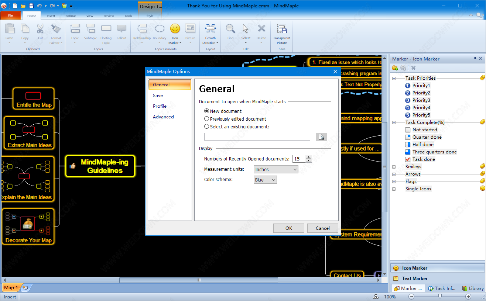Click the Delete X icon in Edit group
Screen dimensions: 486x301
[261, 29]
